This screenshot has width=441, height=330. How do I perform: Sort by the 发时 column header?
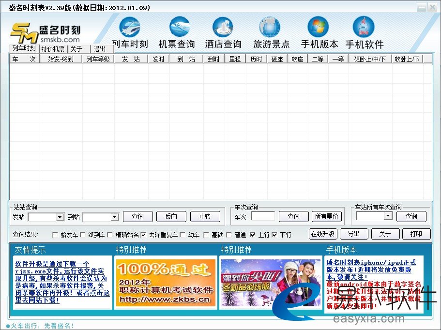pos(159,59)
